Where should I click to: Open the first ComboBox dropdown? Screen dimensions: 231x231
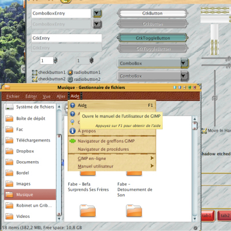point(152,64)
